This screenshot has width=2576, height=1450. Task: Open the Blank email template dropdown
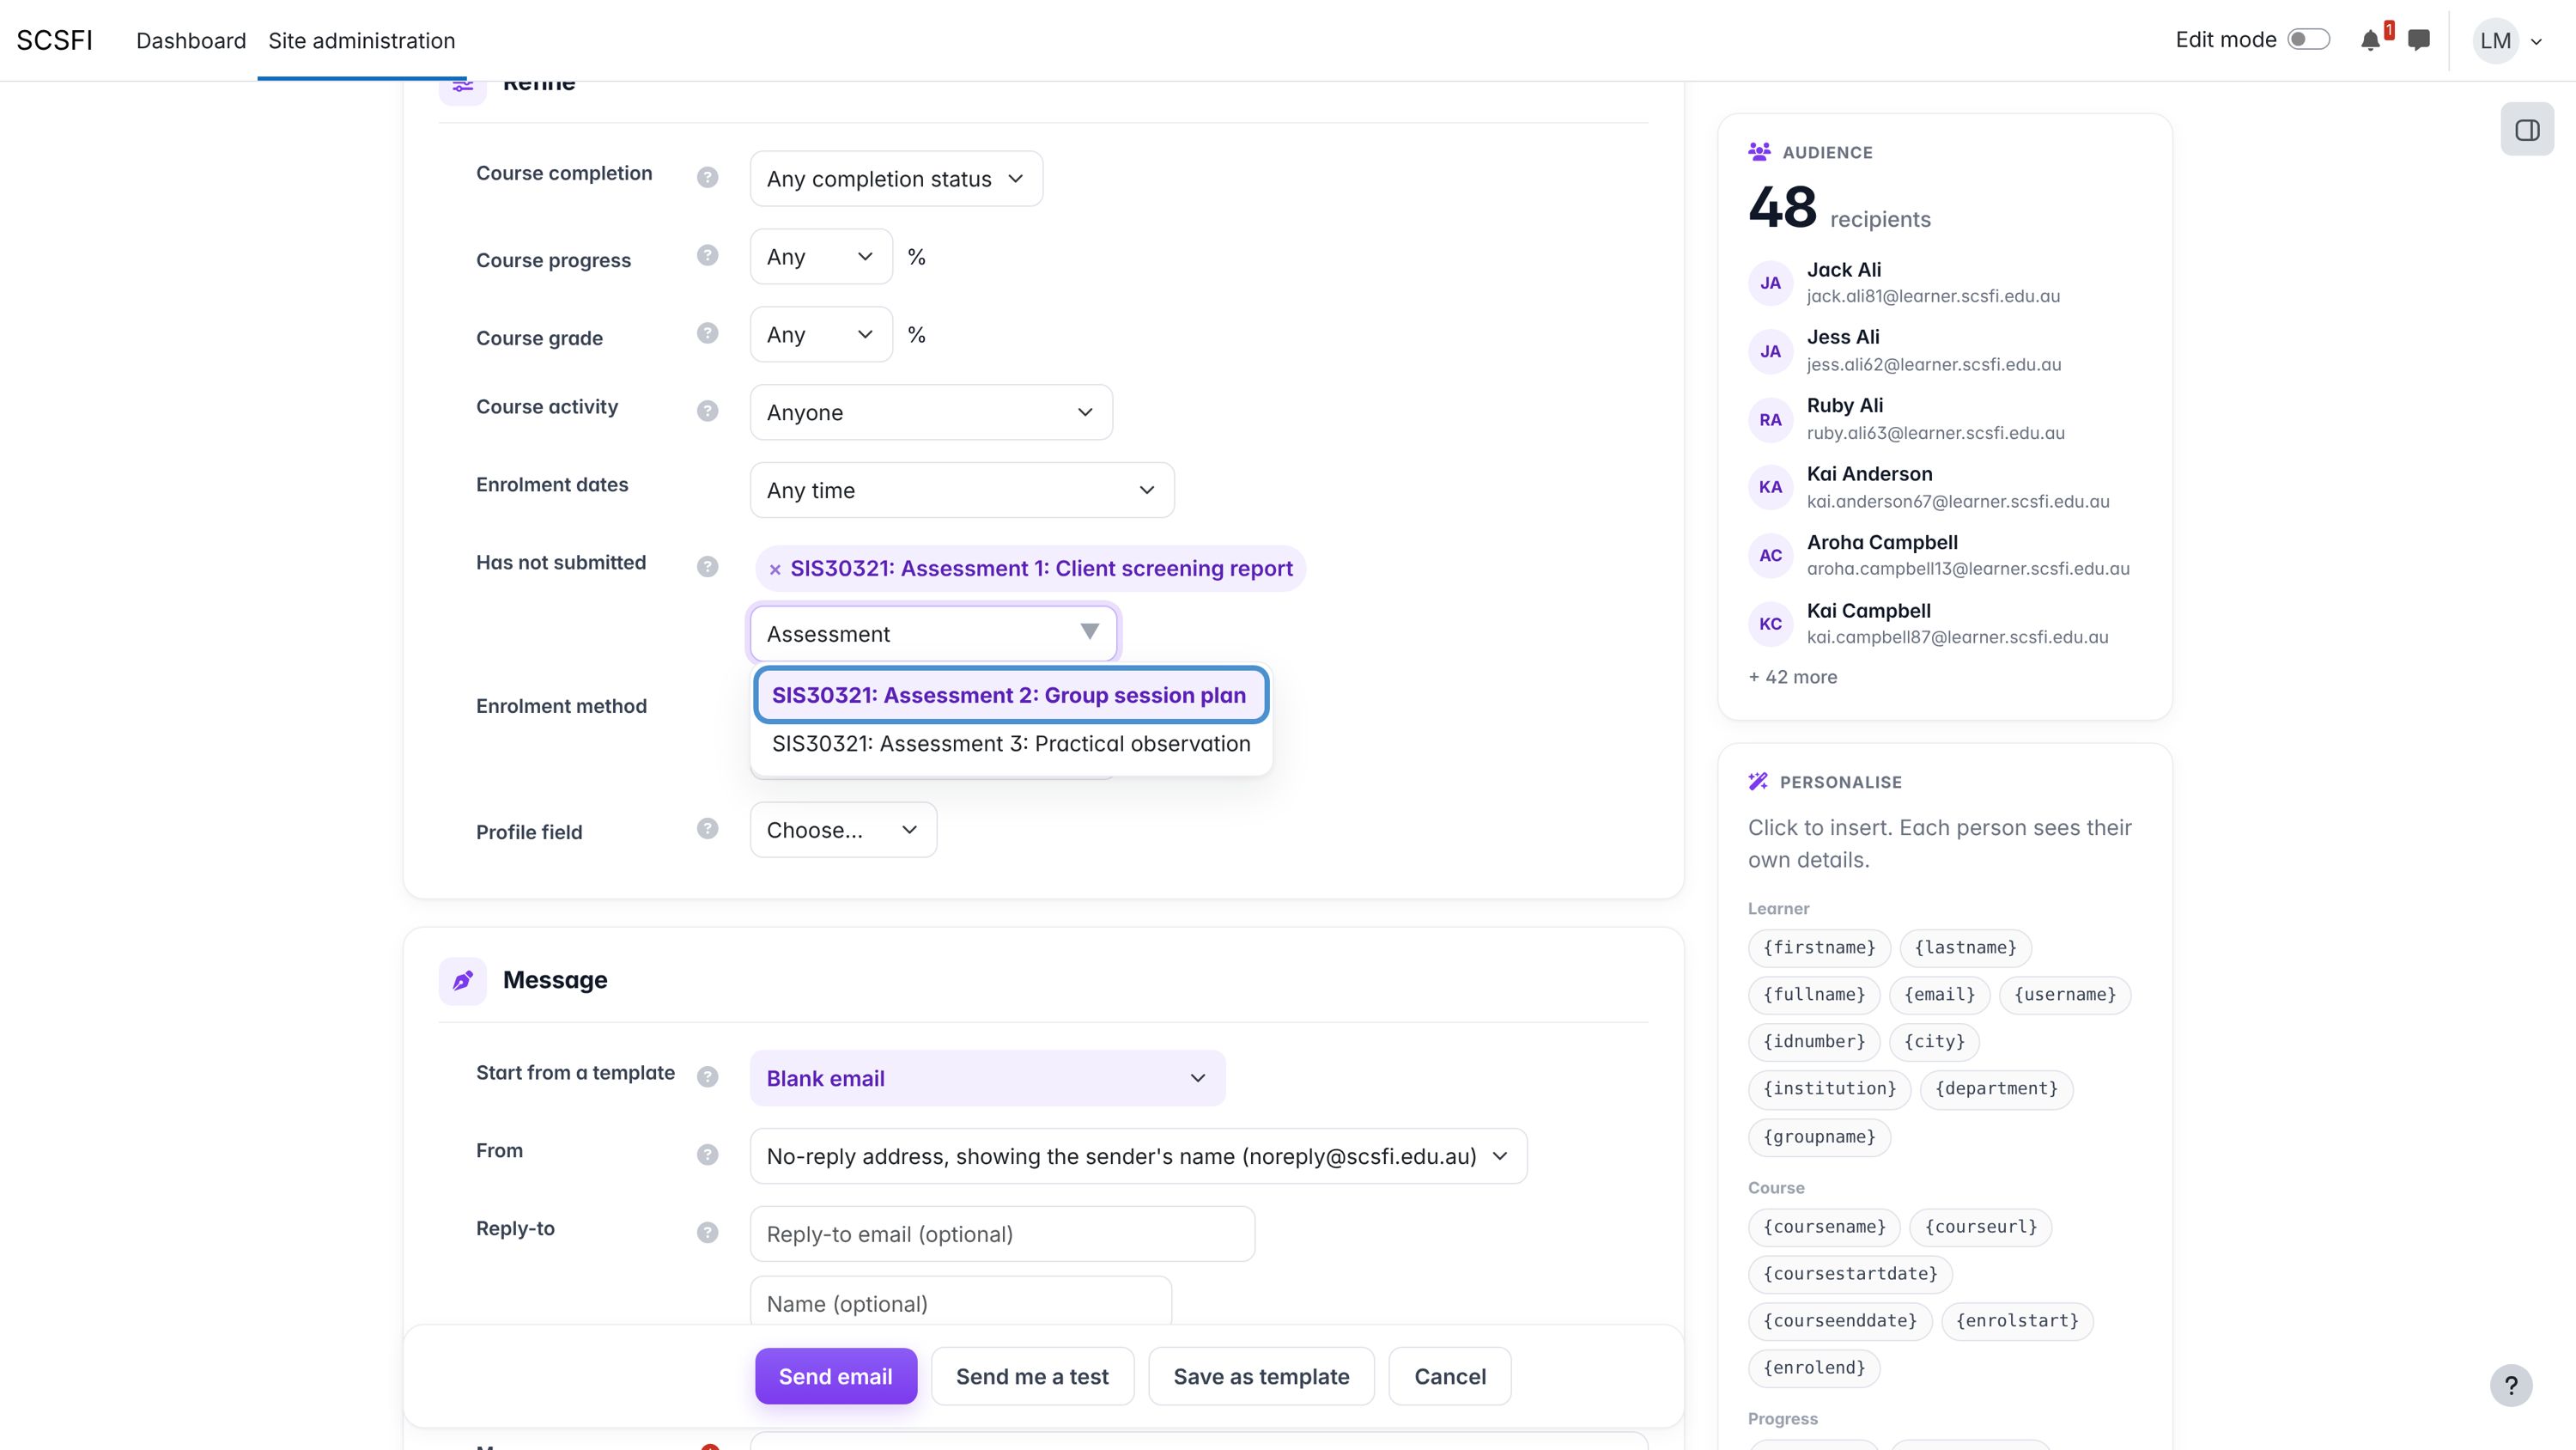tap(987, 1079)
